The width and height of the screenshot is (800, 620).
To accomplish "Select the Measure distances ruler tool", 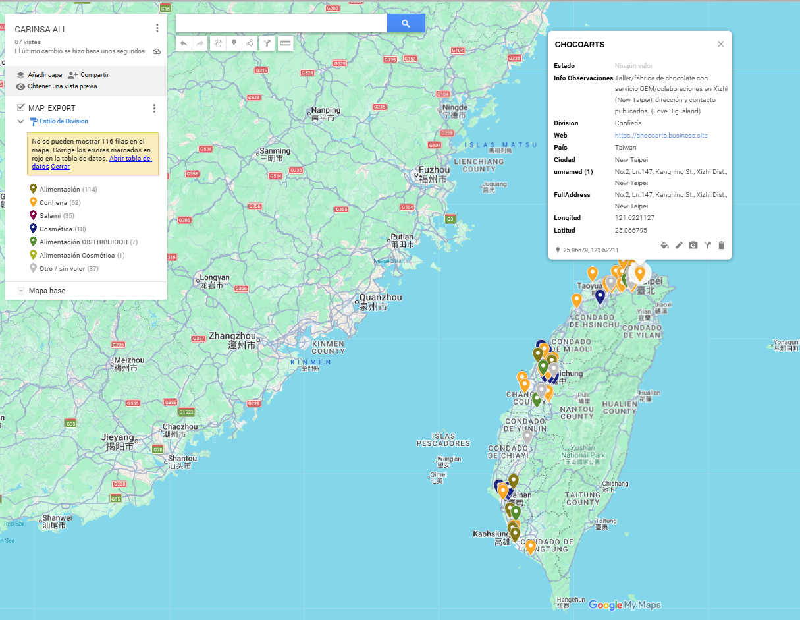I will [x=285, y=43].
